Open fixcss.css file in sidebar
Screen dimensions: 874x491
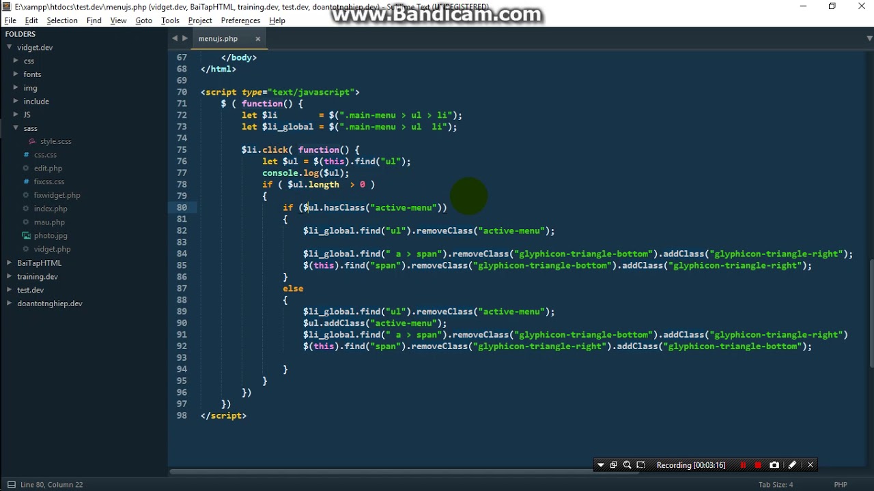(49, 181)
